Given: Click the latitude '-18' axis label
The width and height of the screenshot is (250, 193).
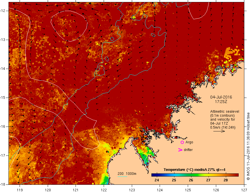Looking at the screenshot, I should click(3, 184).
